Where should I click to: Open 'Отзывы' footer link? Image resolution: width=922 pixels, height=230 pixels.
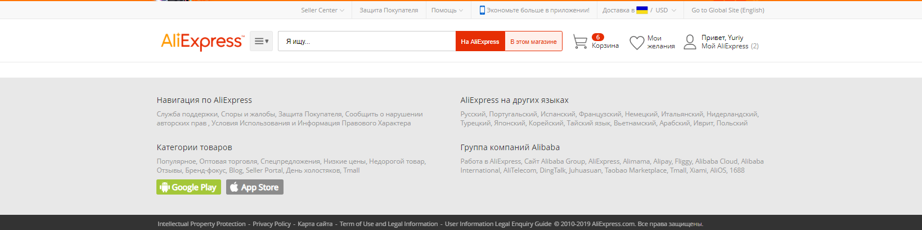tap(169, 170)
